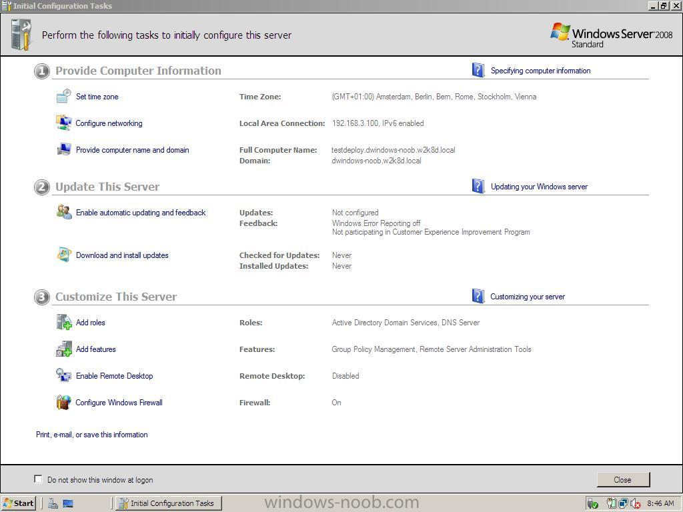
Task: Click the Add roles server icon
Action: click(x=64, y=322)
